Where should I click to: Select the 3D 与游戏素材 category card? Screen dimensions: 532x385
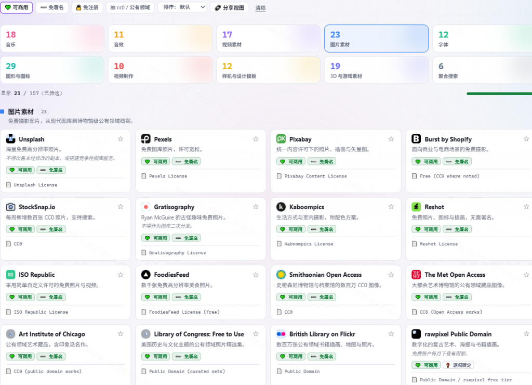pos(376,70)
